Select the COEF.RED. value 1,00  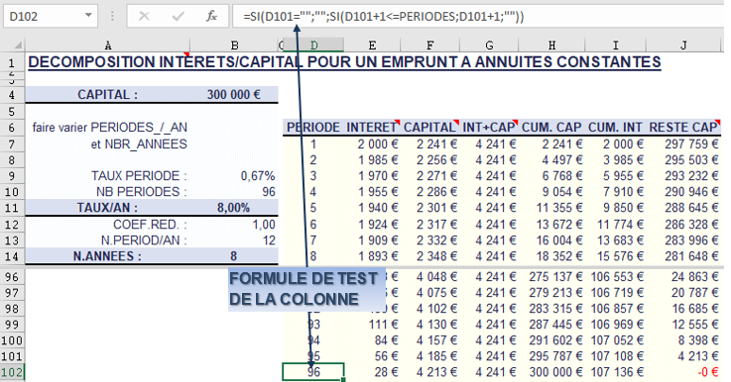click(x=264, y=225)
